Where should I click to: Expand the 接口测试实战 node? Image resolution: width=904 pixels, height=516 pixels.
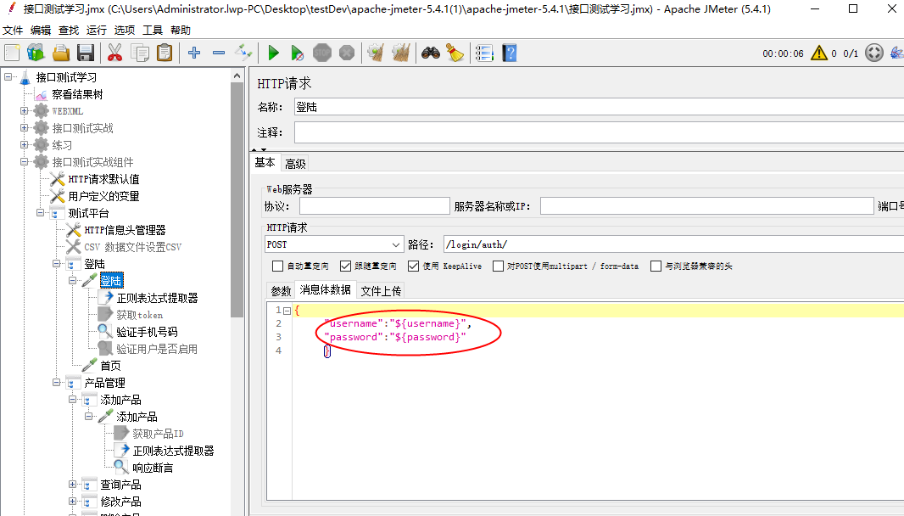pos(25,127)
